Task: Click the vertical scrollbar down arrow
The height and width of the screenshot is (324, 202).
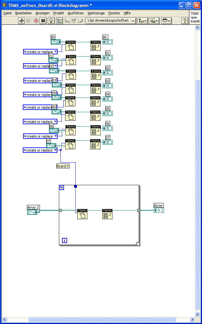Action: pyautogui.click(x=197, y=314)
